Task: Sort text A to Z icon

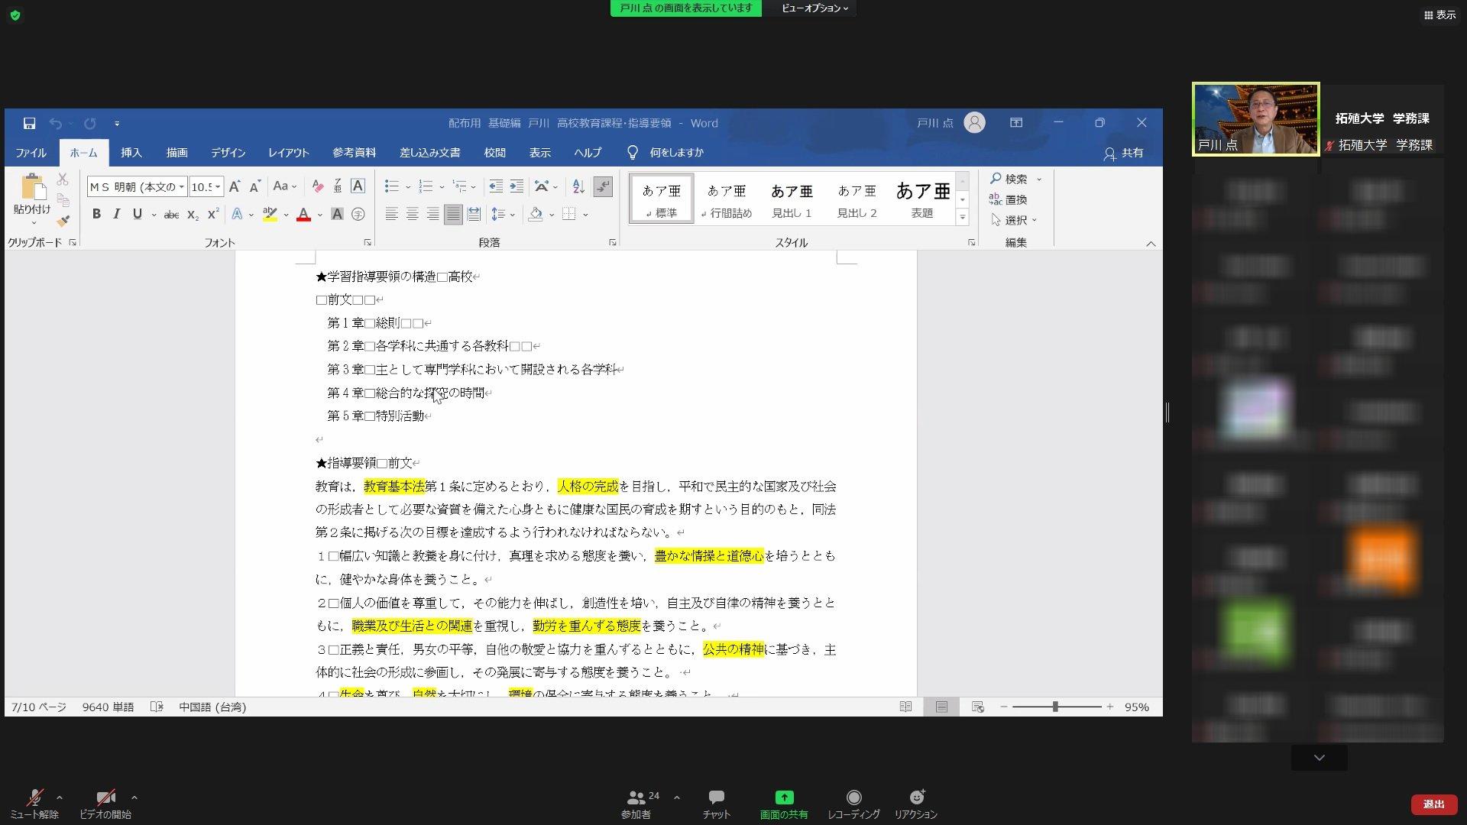Action: [x=578, y=186]
